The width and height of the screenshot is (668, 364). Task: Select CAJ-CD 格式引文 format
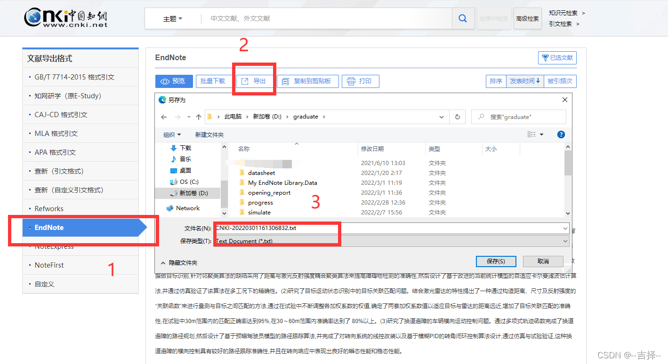click(x=80, y=115)
